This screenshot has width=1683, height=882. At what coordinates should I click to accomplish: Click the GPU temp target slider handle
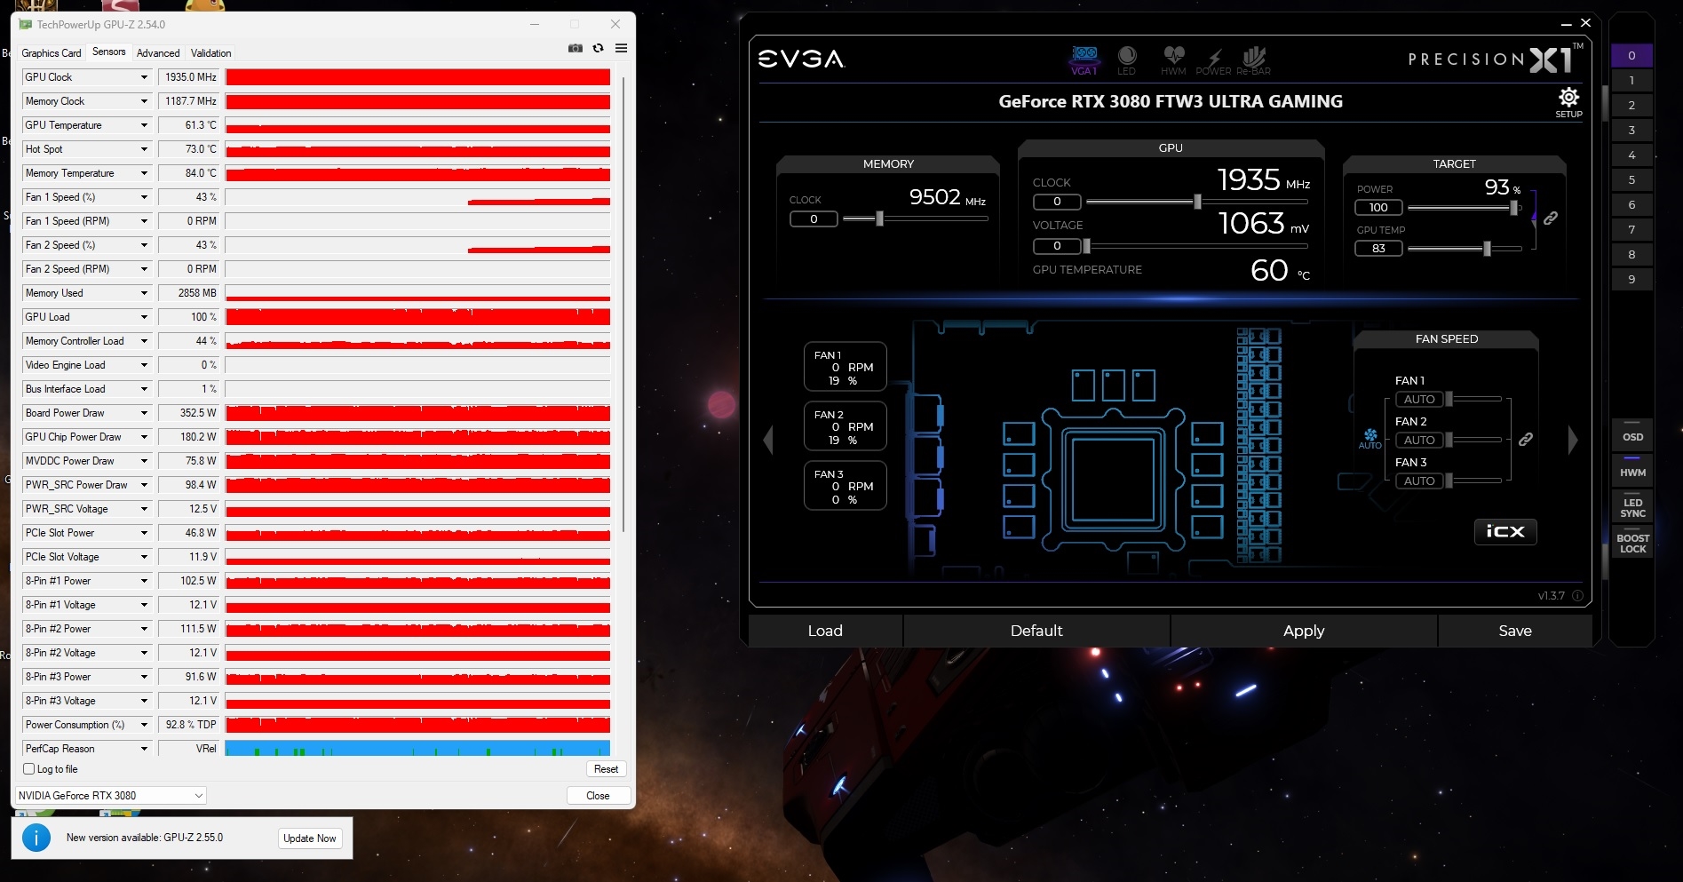pyautogui.click(x=1487, y=249)
